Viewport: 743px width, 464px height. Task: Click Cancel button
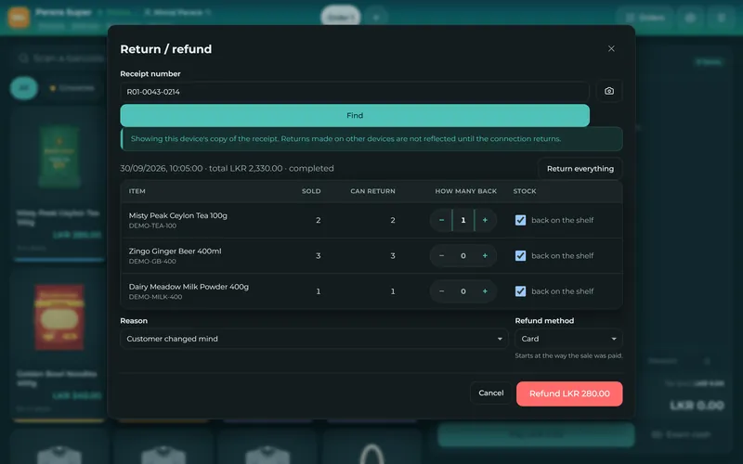pos(491,393)
